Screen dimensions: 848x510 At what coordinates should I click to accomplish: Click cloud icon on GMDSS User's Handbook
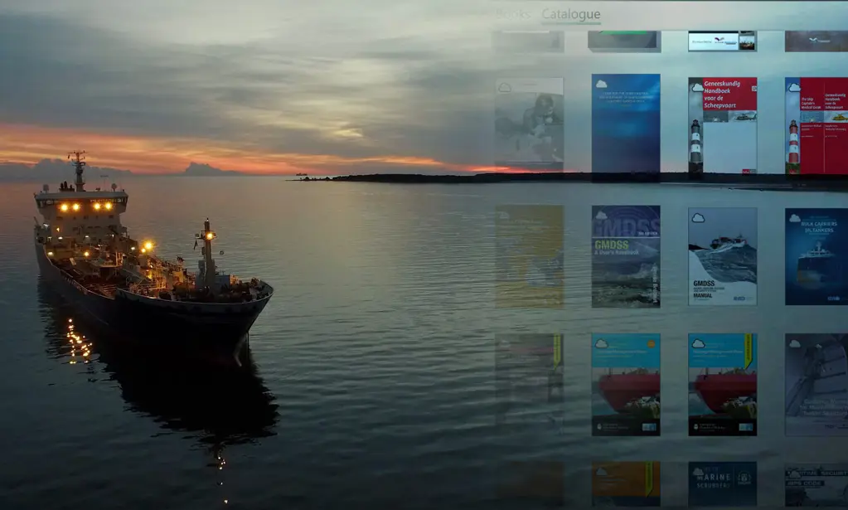(x=601, y=216)
